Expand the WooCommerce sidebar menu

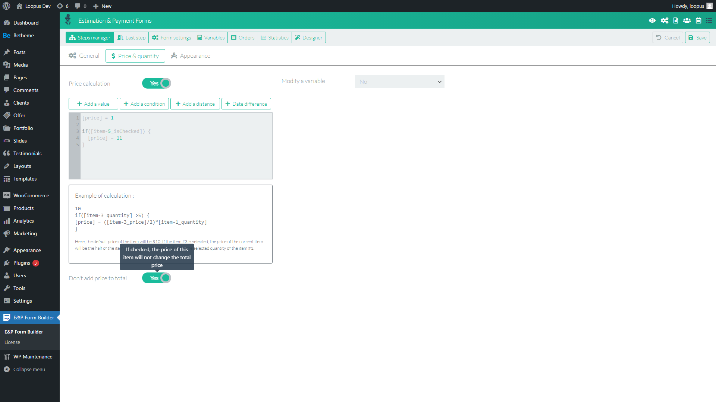31,195
